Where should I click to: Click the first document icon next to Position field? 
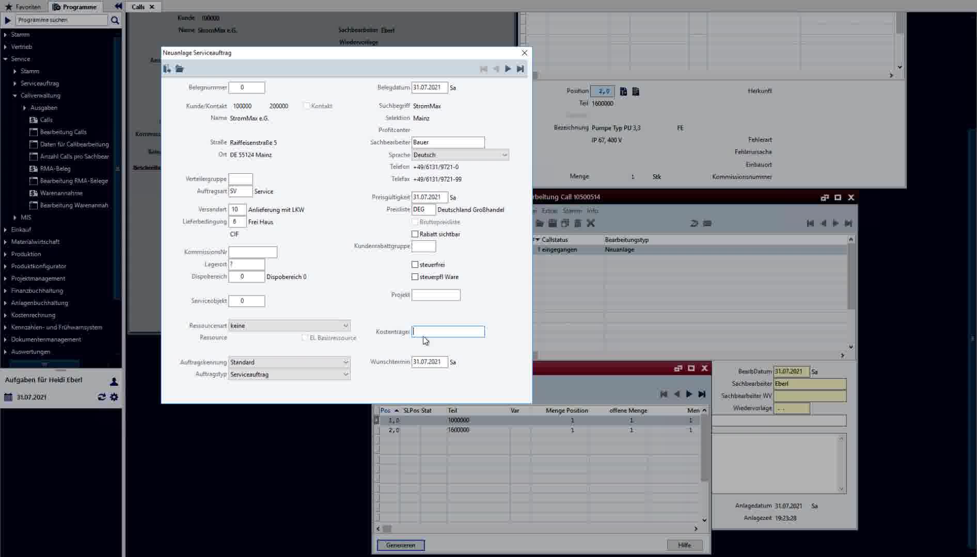click(623, 91)
